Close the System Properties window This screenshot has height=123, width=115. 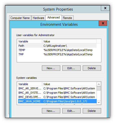pyautogui.click(x=105, y=8)
